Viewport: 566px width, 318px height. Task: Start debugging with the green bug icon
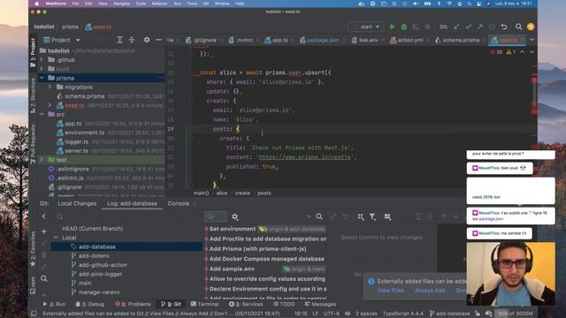pos(404,26)
